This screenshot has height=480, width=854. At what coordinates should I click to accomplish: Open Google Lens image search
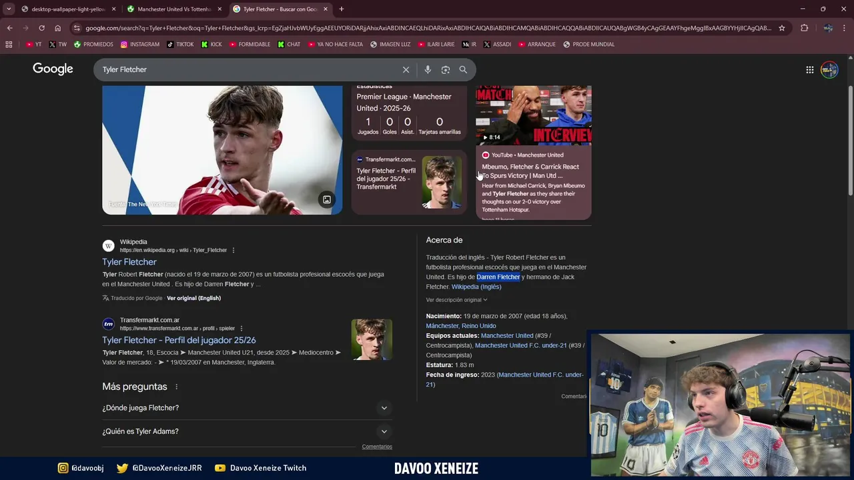(445, 69)
